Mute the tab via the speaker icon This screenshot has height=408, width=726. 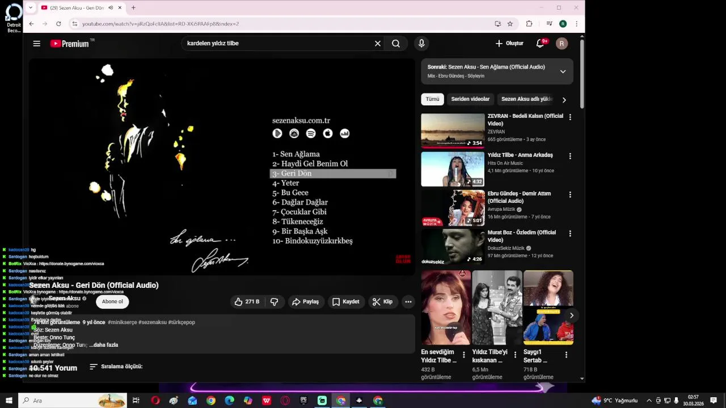click(x=111, y=7)
